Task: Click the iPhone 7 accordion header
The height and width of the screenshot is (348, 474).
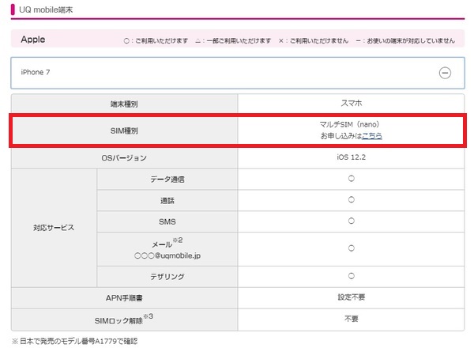Action: (x=238, y=73)
